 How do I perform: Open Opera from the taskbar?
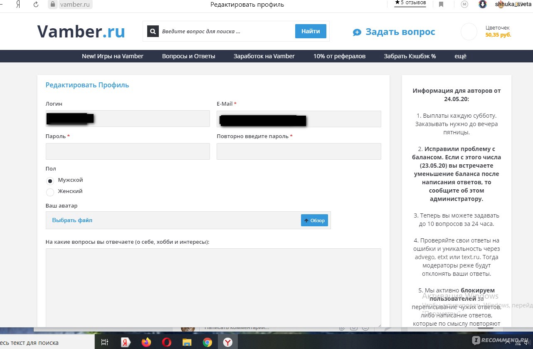pyautogui.click(x=167, y=342)
